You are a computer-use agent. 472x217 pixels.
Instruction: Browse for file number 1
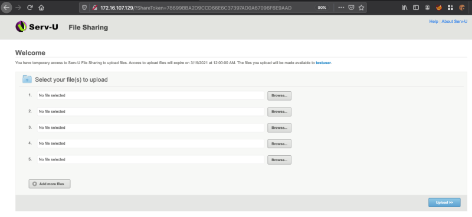coord(279,96)
